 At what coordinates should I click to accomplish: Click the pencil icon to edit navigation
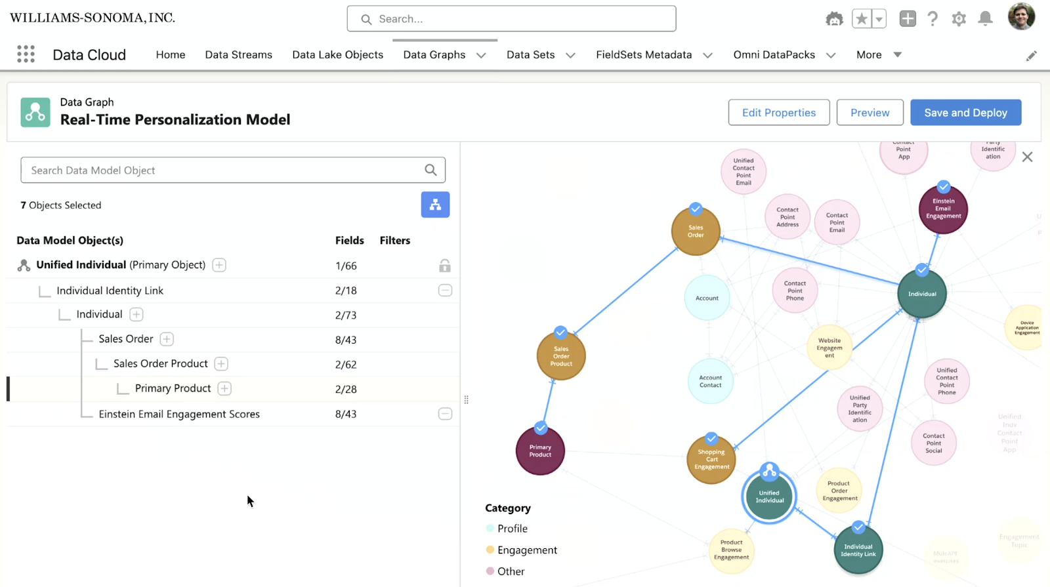coord(1031,56)
